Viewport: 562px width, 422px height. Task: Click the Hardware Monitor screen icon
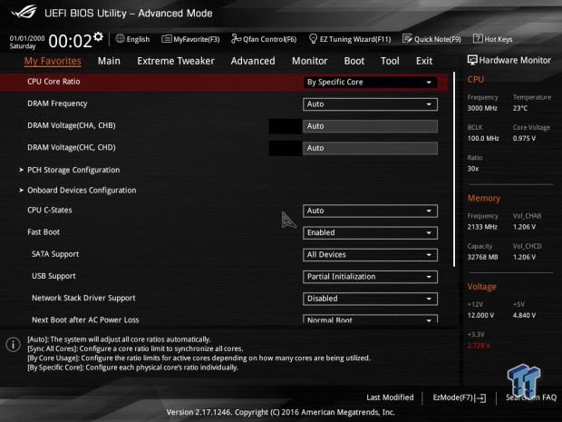[472, 60]
